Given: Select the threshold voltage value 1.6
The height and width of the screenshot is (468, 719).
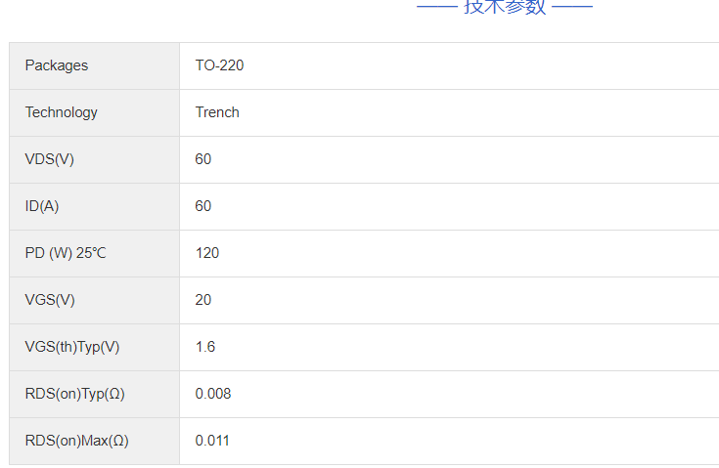Looking at the screenshot, I should click(205, 347).
